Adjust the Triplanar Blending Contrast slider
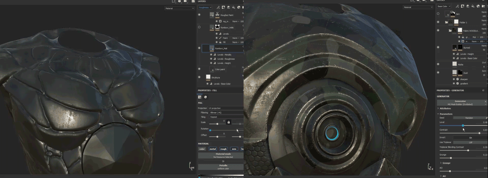The image size is (488, 178). coord(463,150)
